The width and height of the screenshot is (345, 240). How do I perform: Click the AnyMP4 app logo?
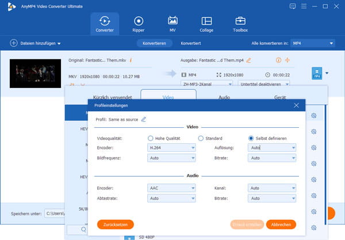(x=11, y=6)
